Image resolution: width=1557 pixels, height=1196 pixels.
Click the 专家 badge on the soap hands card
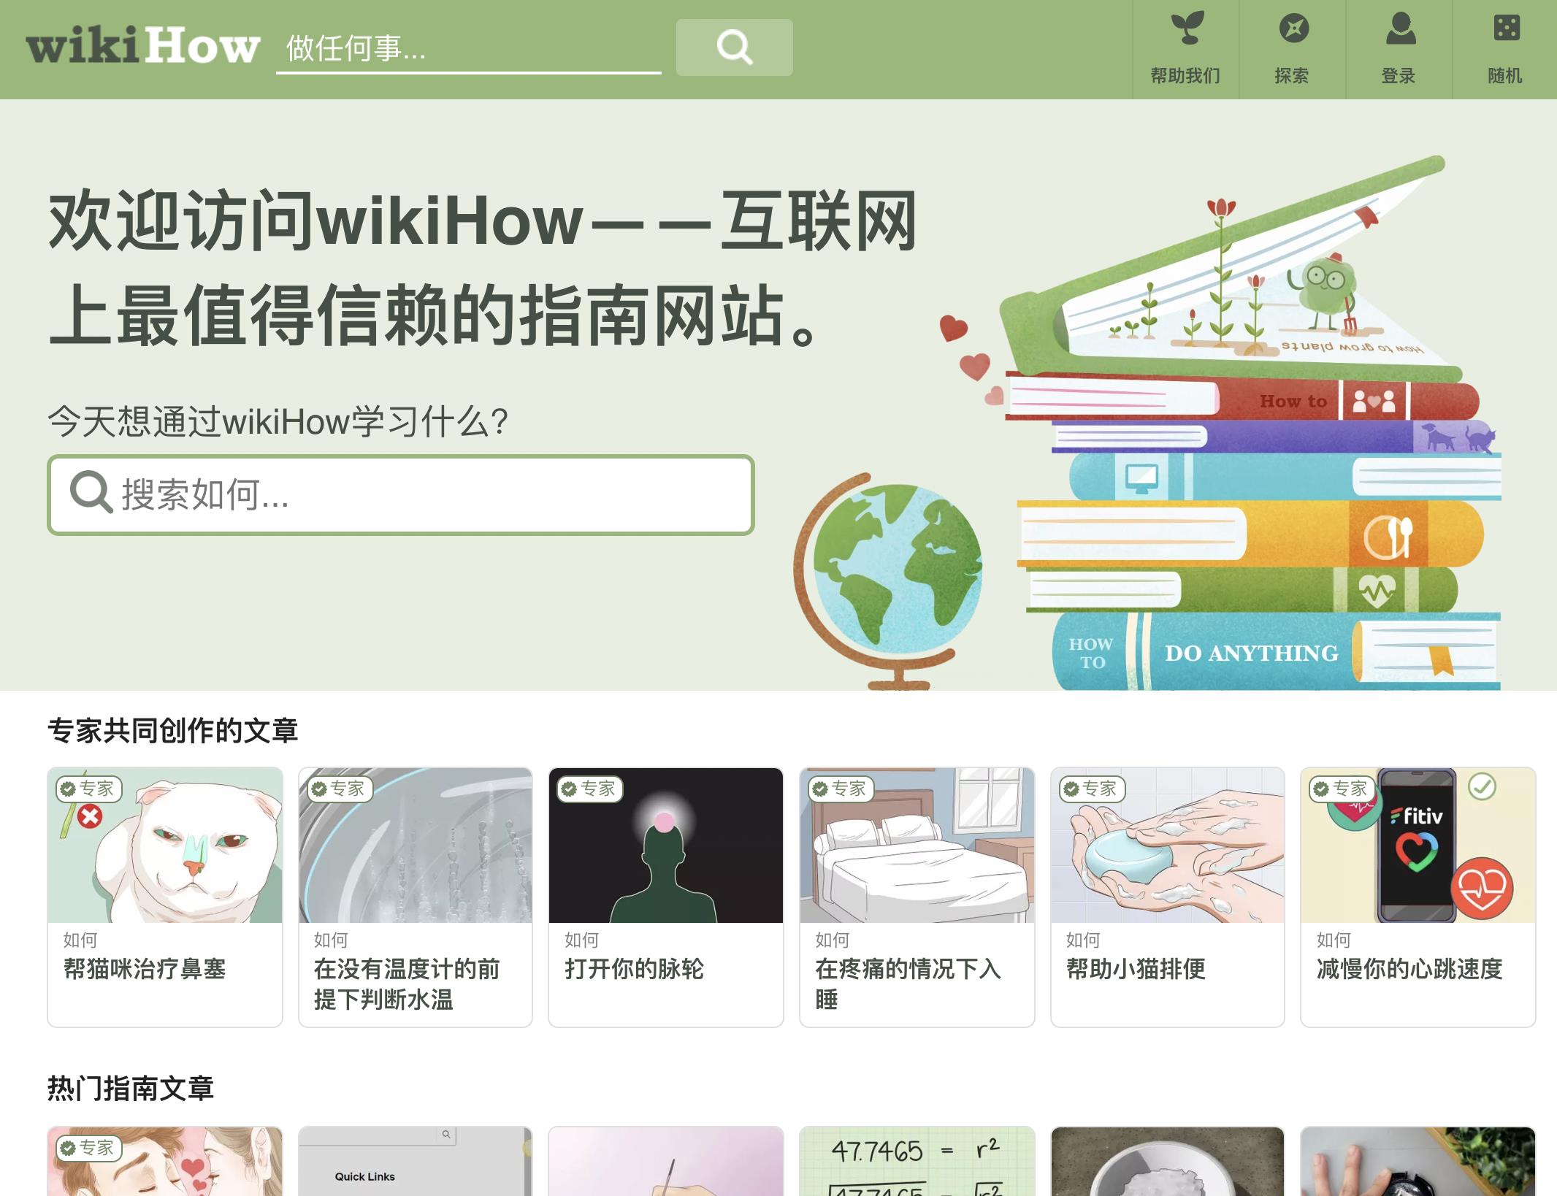pos(1092,789)
